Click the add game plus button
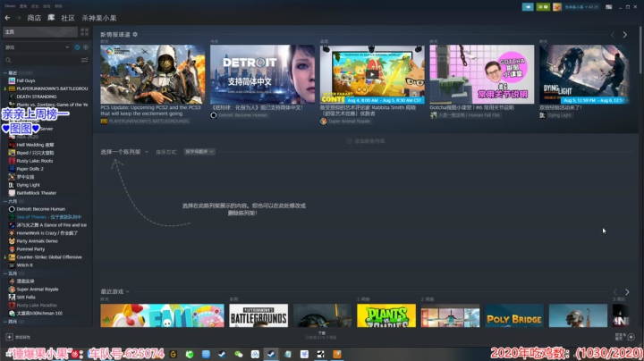 [x=9, y=337]
